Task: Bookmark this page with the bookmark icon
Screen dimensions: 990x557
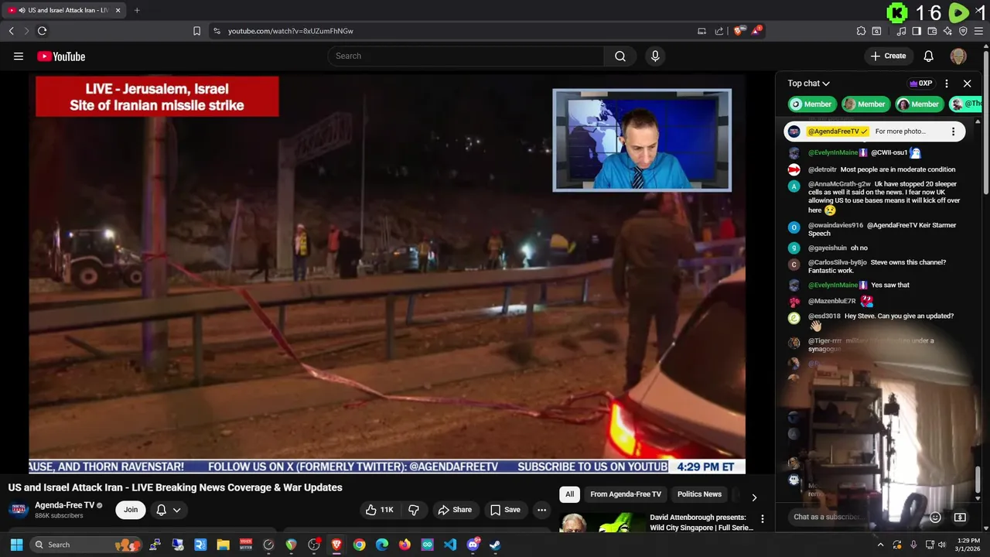Action: pyautogui.click(x=196, y=31)
